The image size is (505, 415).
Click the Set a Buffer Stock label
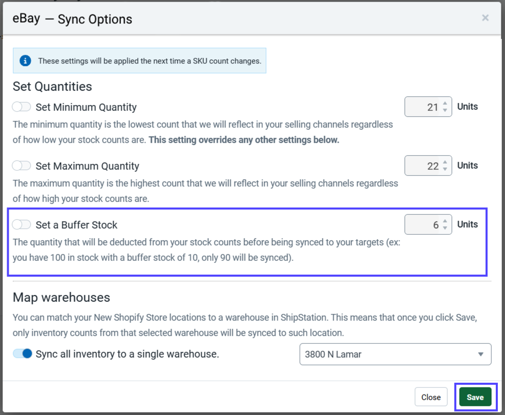(x=76, y=224)
